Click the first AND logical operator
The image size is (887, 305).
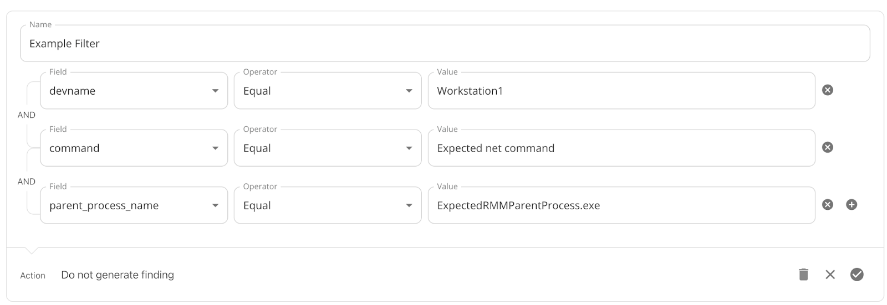pos(26,115)
